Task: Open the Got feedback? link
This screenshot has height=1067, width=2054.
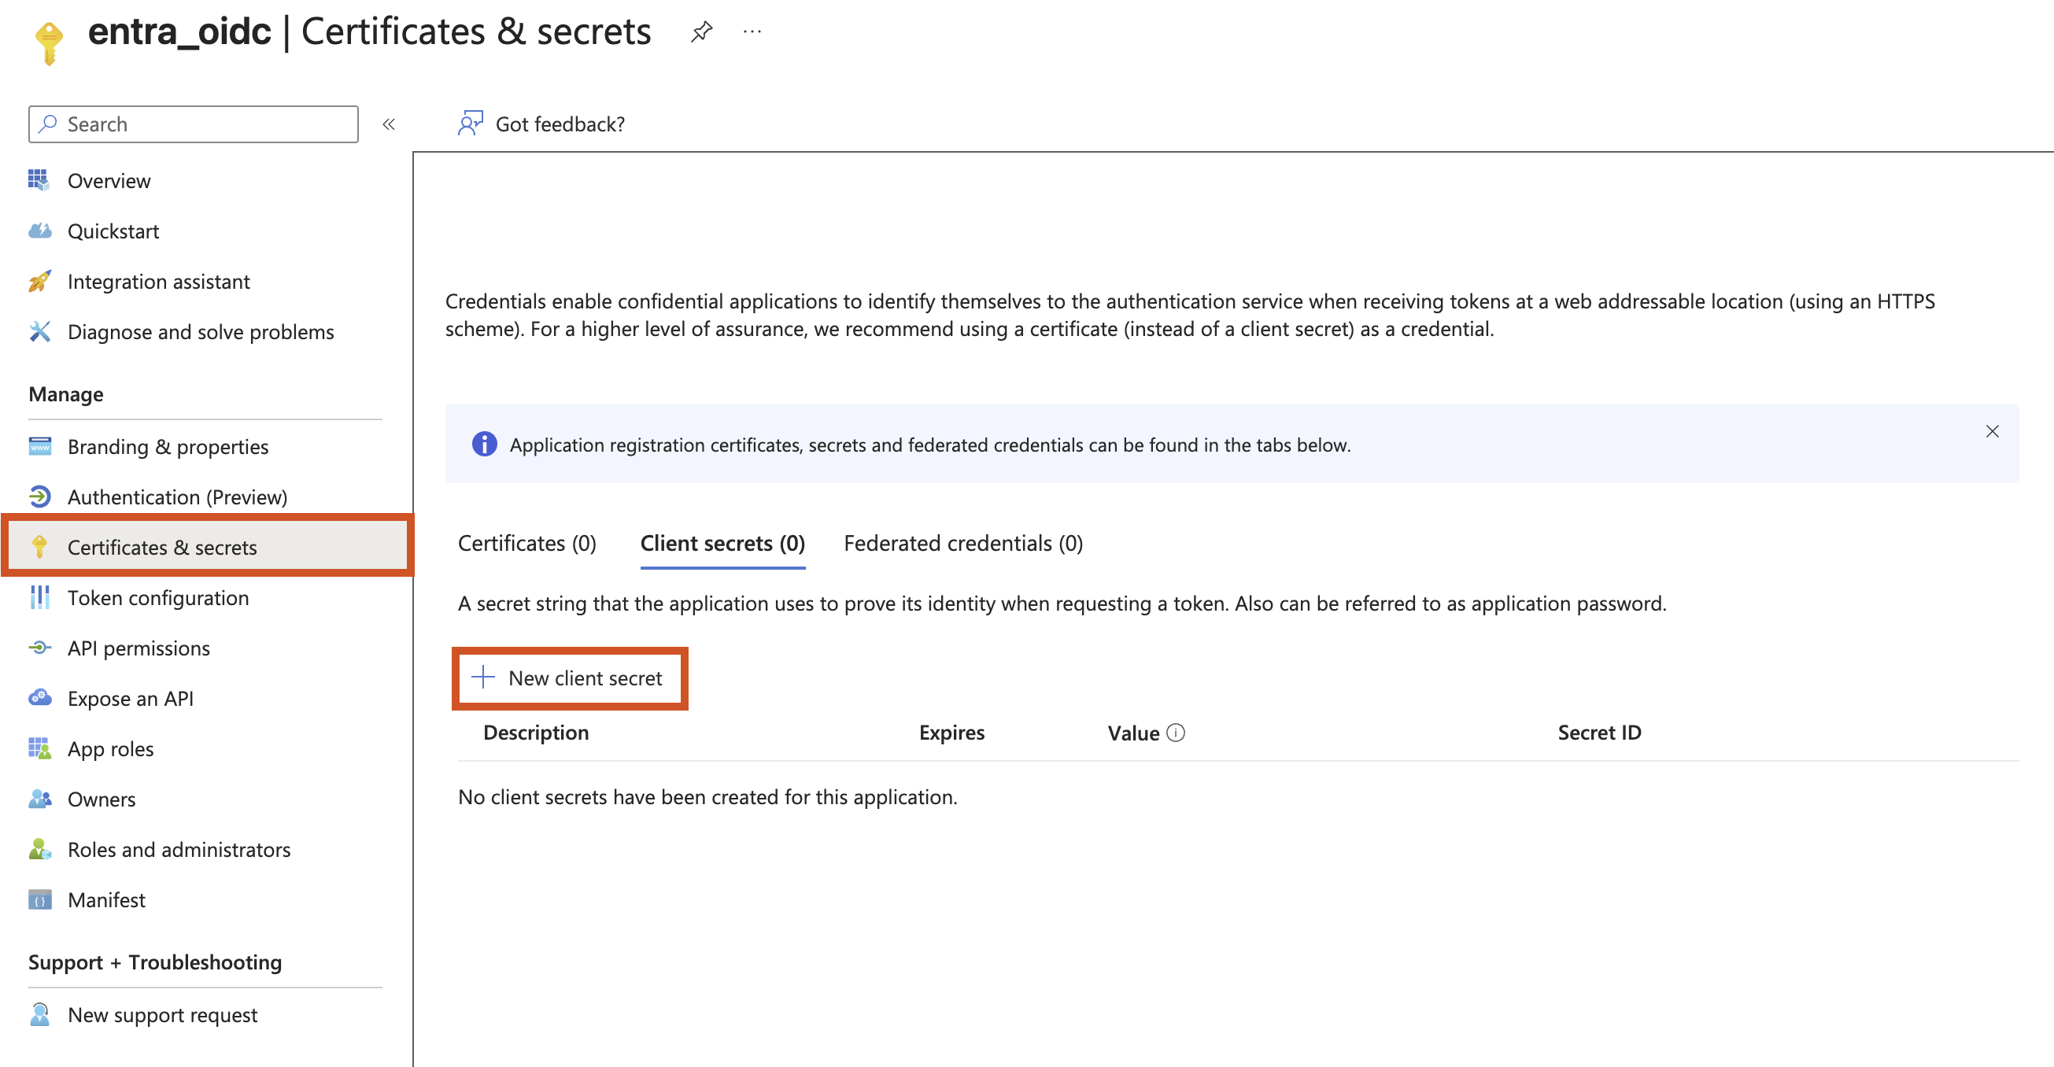Action: click(x=560, y=124)
